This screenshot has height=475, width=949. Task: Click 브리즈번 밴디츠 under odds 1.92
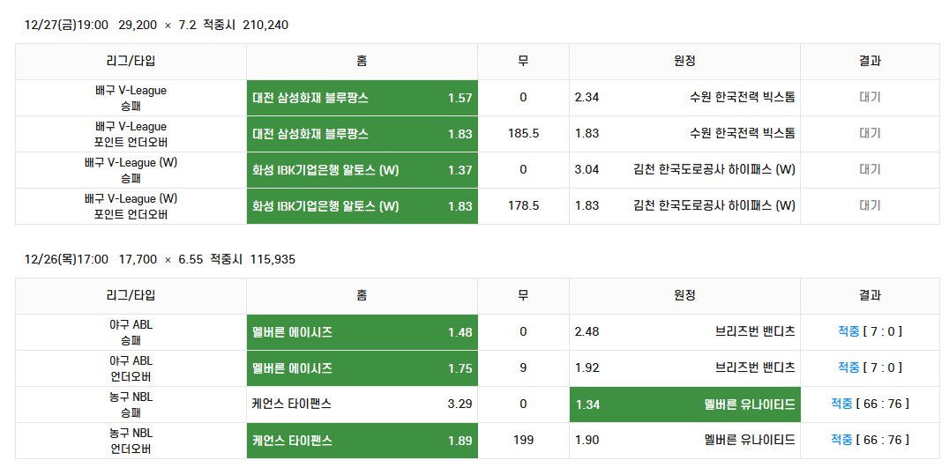684,367
